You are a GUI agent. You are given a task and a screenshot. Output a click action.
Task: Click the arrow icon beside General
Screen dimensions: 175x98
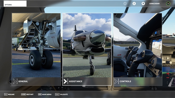click(x=15, y=81)
